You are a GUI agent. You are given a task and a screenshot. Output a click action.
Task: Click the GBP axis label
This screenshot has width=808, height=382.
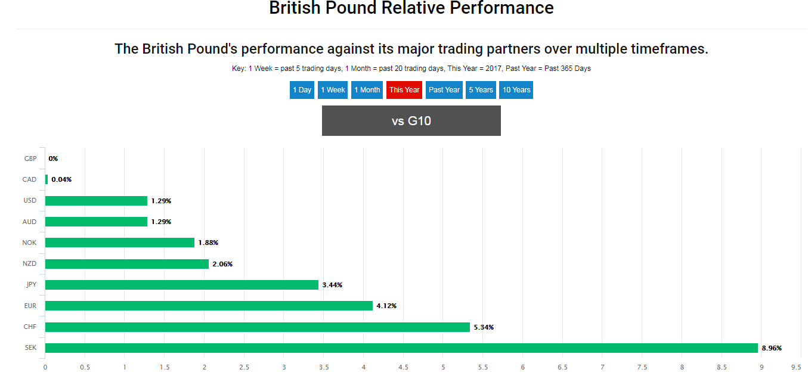30,159
